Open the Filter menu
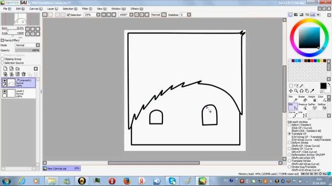The image size is (332, 186). 87,9
